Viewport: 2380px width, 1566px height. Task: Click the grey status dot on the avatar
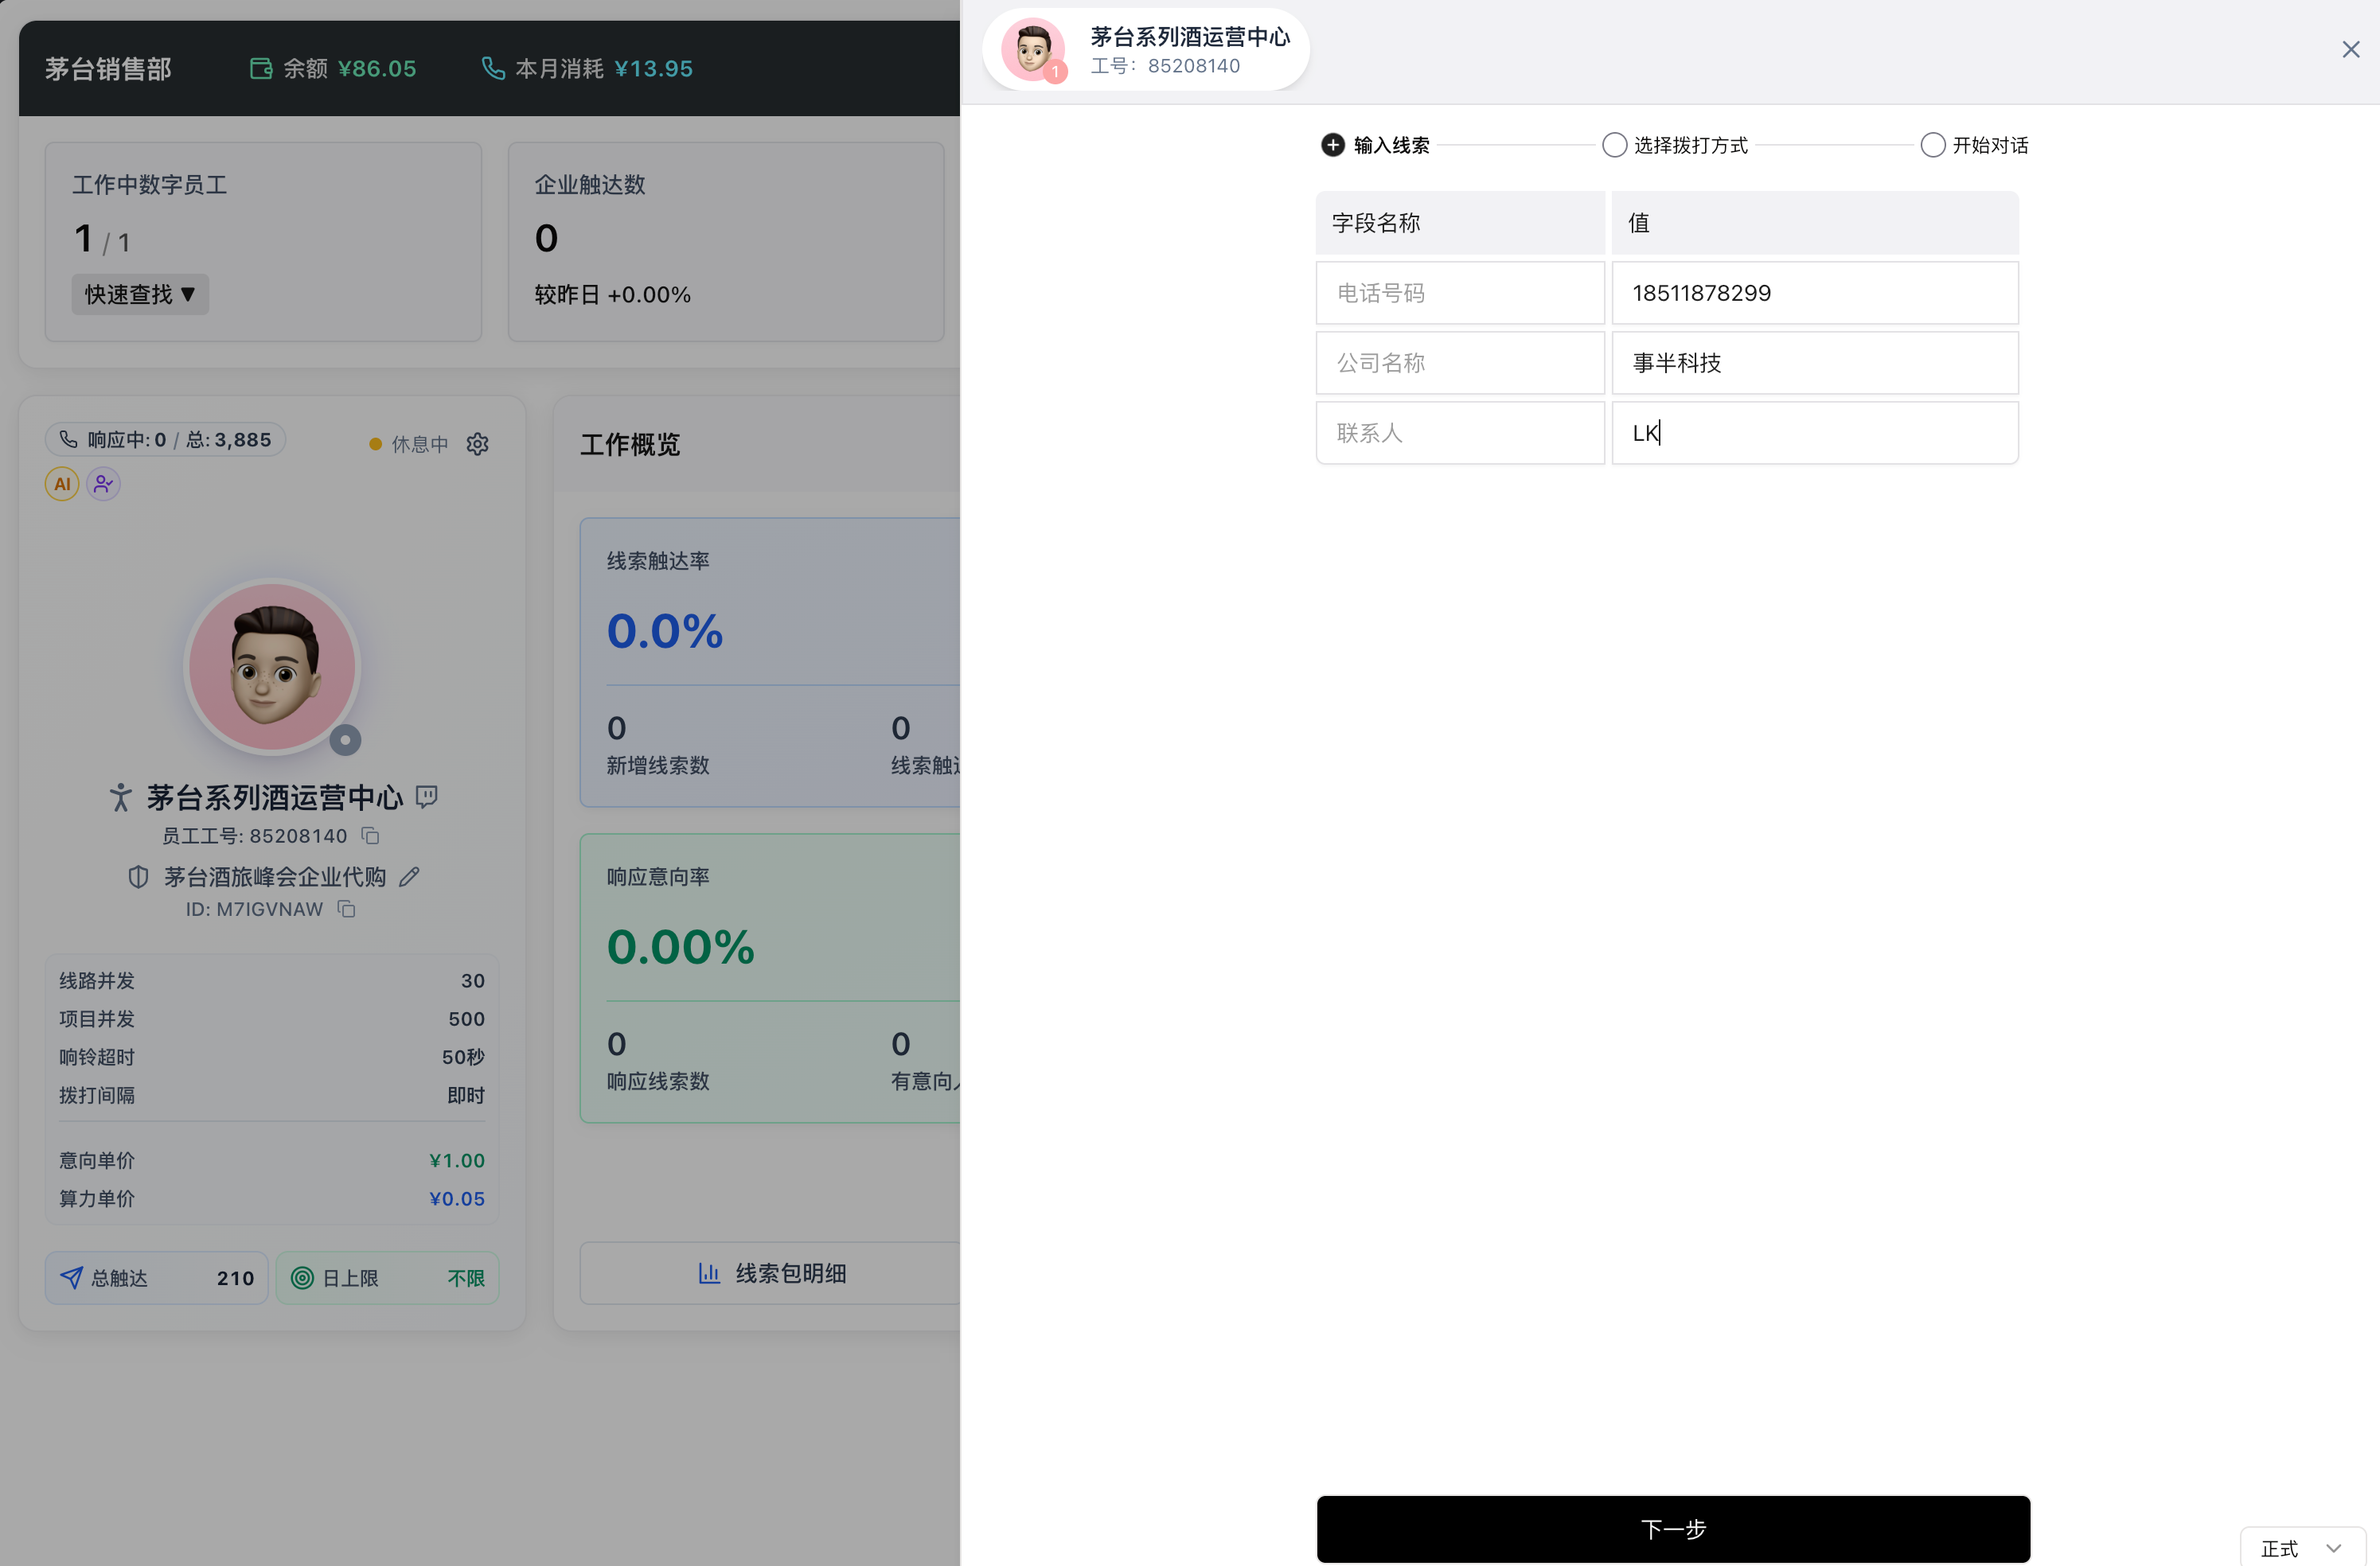coord(345,741)
